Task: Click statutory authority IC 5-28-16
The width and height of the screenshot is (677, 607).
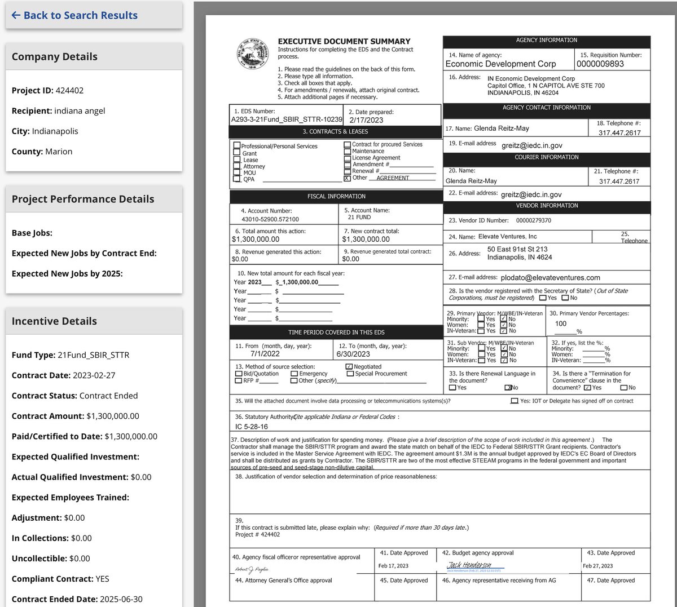Action: coord(252,427)
